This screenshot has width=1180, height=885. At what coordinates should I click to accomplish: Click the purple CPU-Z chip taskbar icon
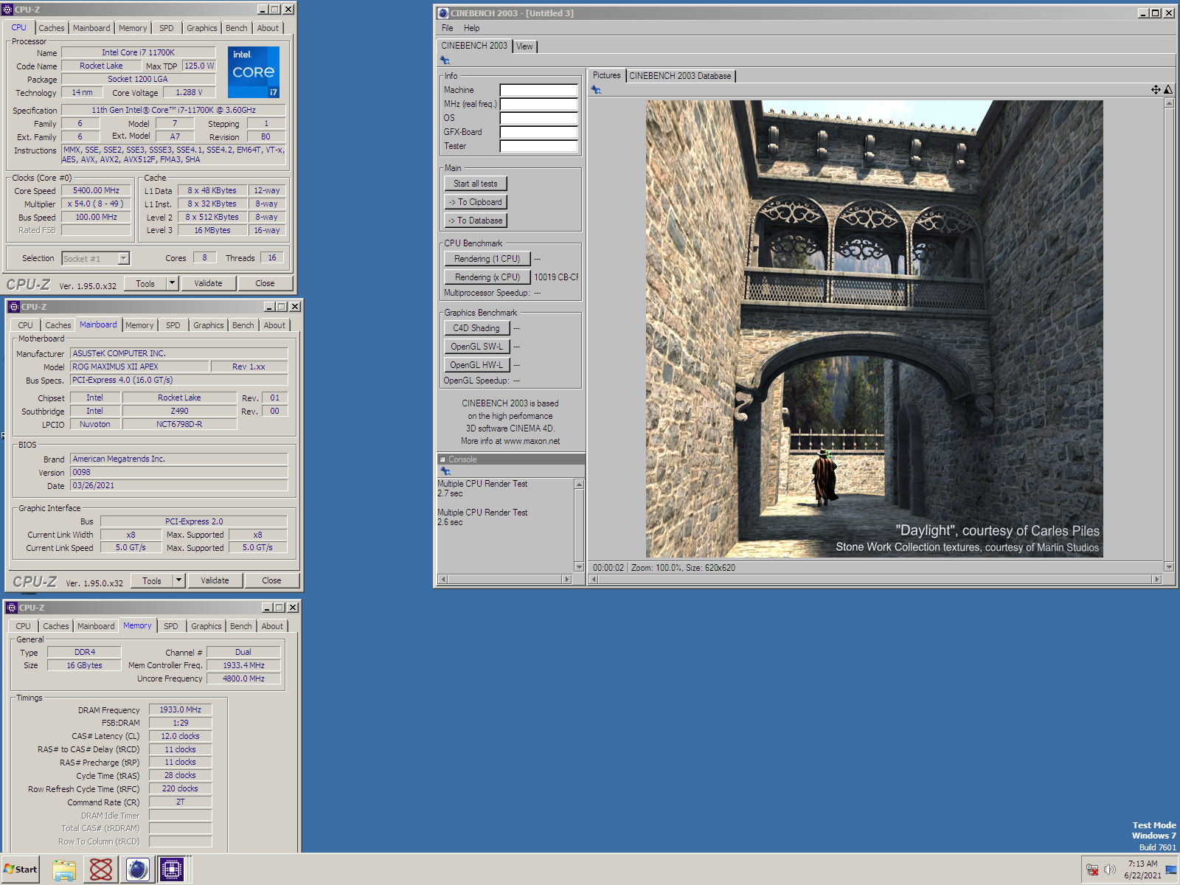(172, 870)
